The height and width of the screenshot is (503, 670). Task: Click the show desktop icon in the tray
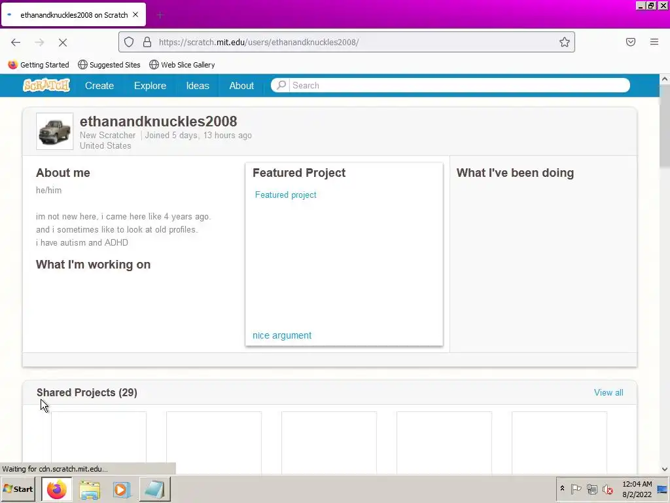(x=662, y=489)
